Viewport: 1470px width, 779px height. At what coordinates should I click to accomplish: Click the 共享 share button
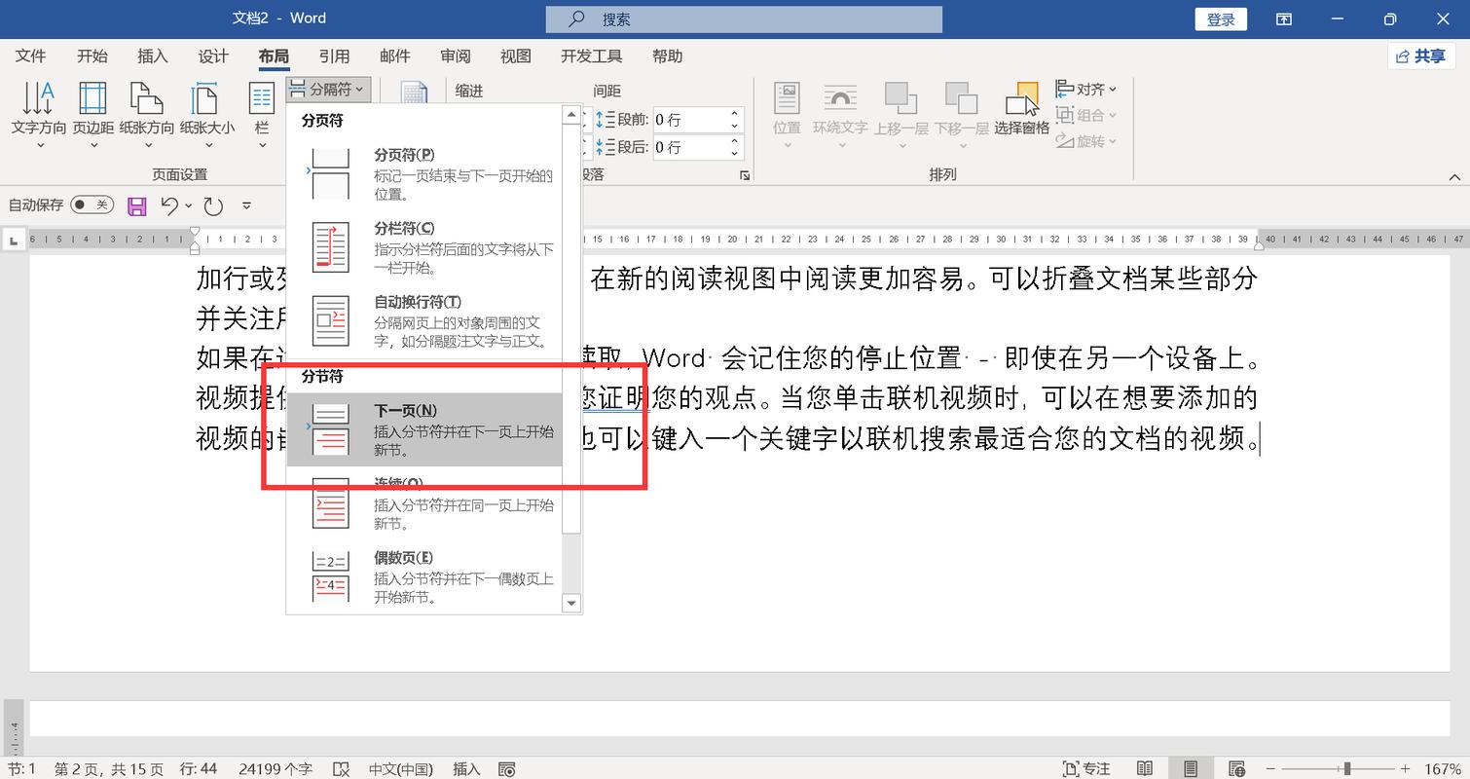click(1420, 56)
